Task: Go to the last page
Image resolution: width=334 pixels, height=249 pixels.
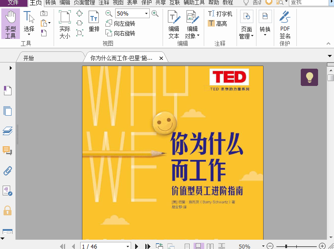Action: (x=148, y=246)
